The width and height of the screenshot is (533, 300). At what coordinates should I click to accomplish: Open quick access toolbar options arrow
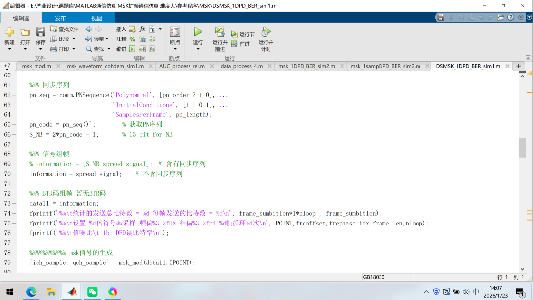point(521,17)
